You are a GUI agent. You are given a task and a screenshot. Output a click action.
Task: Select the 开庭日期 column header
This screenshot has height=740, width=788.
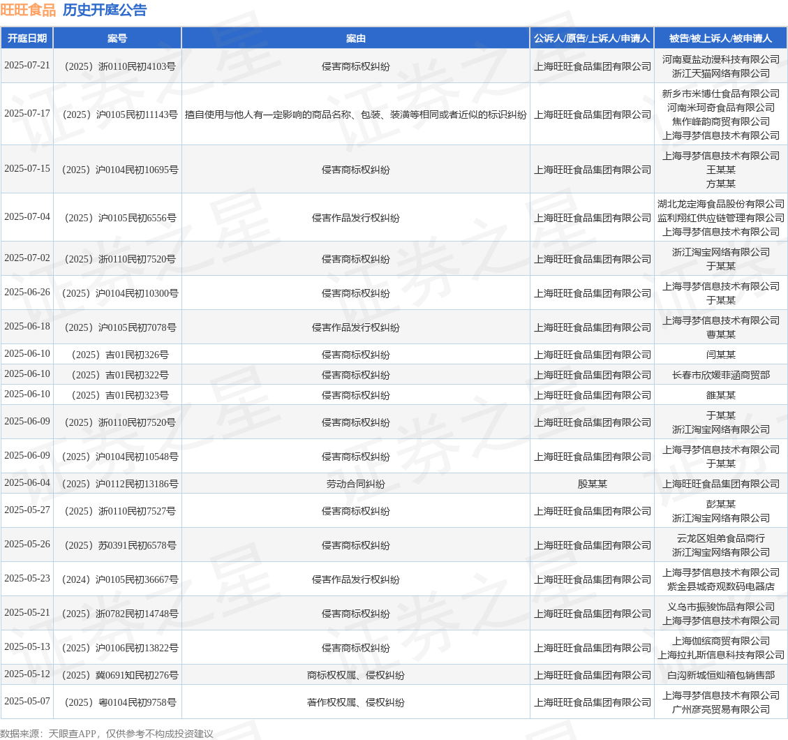[27, 38]
